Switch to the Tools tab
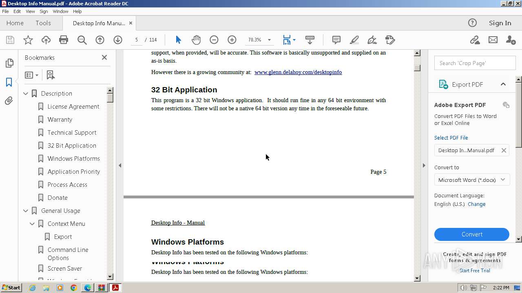This screenshot has width=522, height=293. (x=43, y=23)
